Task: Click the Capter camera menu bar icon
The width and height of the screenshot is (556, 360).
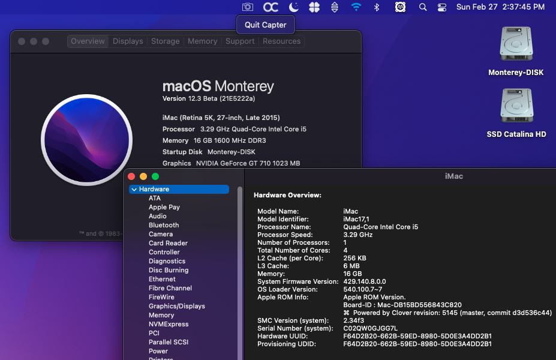Action: (248, 7)
